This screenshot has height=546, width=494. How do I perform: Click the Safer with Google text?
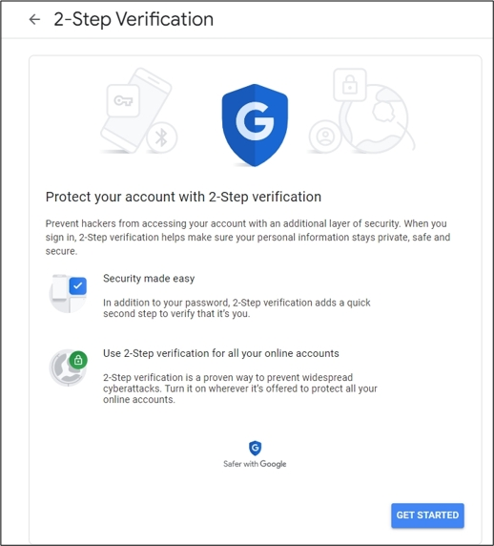pyautogui.click(x=255, y=464)
